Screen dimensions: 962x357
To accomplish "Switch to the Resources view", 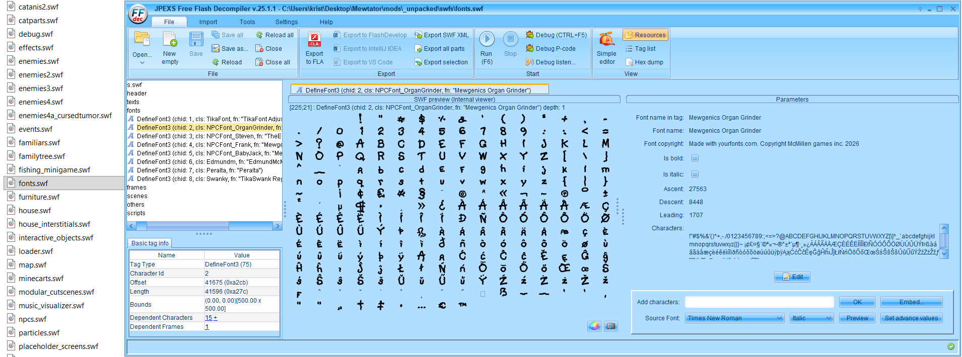I will [645, 35].
